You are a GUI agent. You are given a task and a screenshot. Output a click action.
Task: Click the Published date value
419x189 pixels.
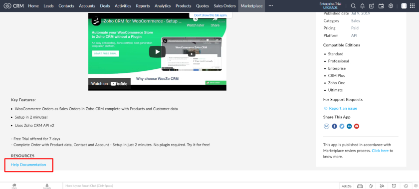(x=361, y=13)
